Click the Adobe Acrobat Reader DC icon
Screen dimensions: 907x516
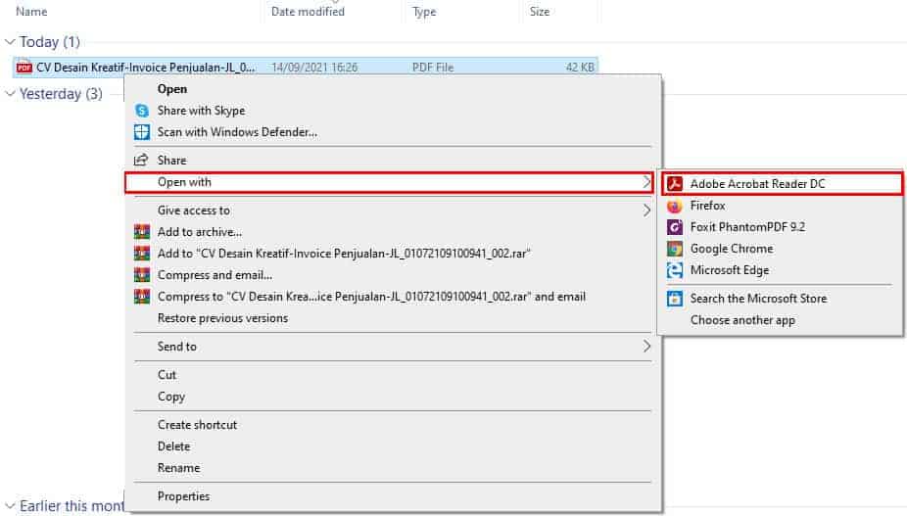click(675, 184)
